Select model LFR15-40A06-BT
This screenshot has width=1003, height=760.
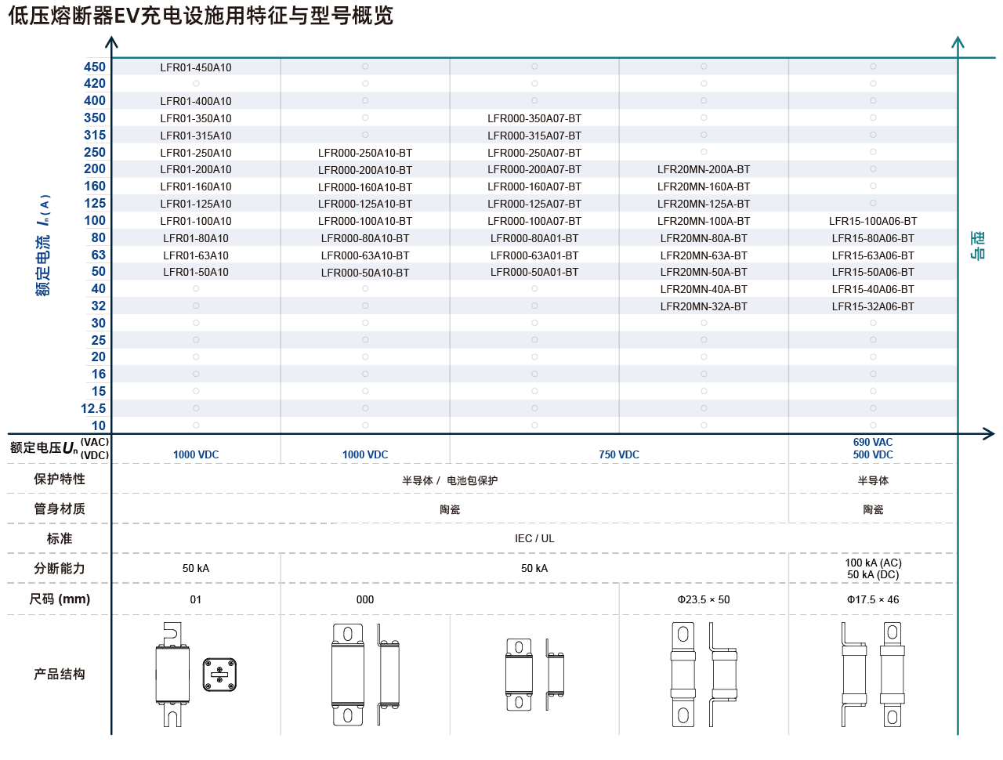(873, 289)
